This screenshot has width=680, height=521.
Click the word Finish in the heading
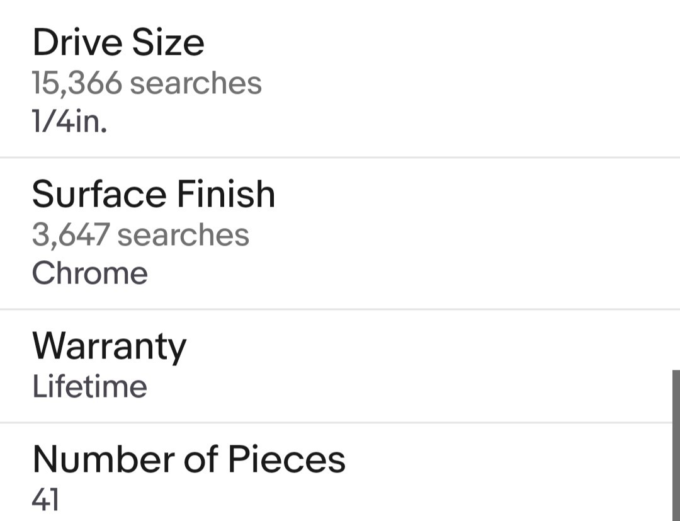point(226,194)
